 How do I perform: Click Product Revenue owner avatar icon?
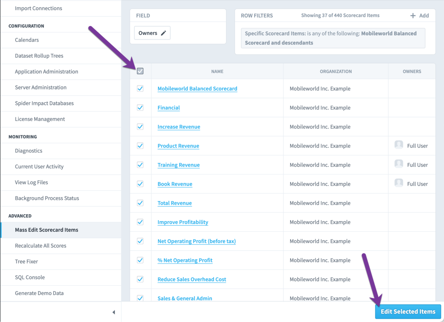tap(399, 145)
